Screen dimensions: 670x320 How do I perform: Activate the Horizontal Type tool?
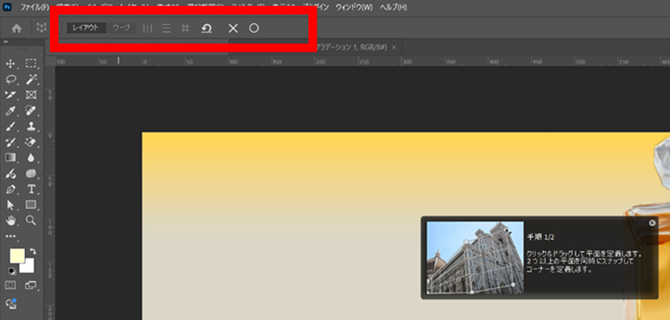point(31,189)
